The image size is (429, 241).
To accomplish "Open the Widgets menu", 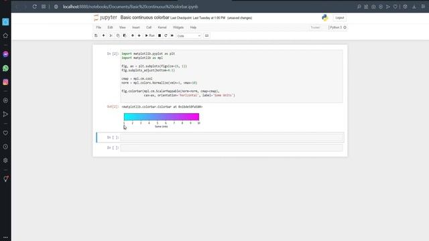I will 178,27.
